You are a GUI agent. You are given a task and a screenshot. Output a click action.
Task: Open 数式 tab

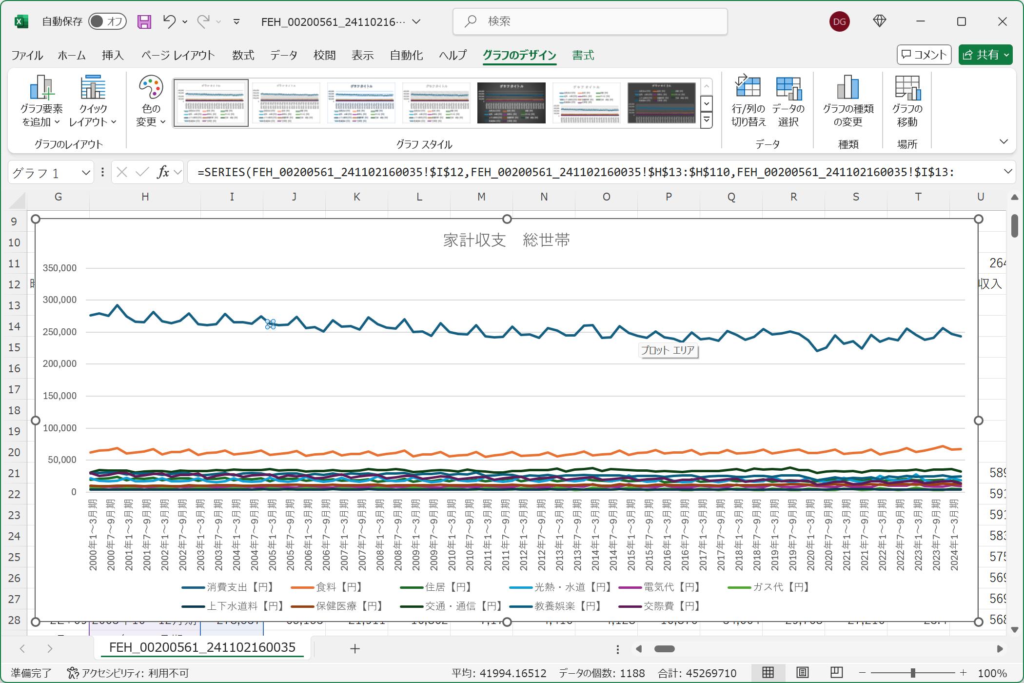click(x=243, y=55)
